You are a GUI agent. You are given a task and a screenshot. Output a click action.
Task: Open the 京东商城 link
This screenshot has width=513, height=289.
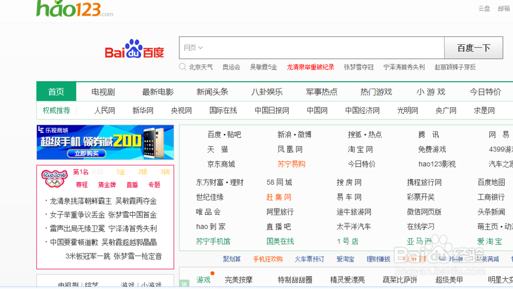[221, 164]
